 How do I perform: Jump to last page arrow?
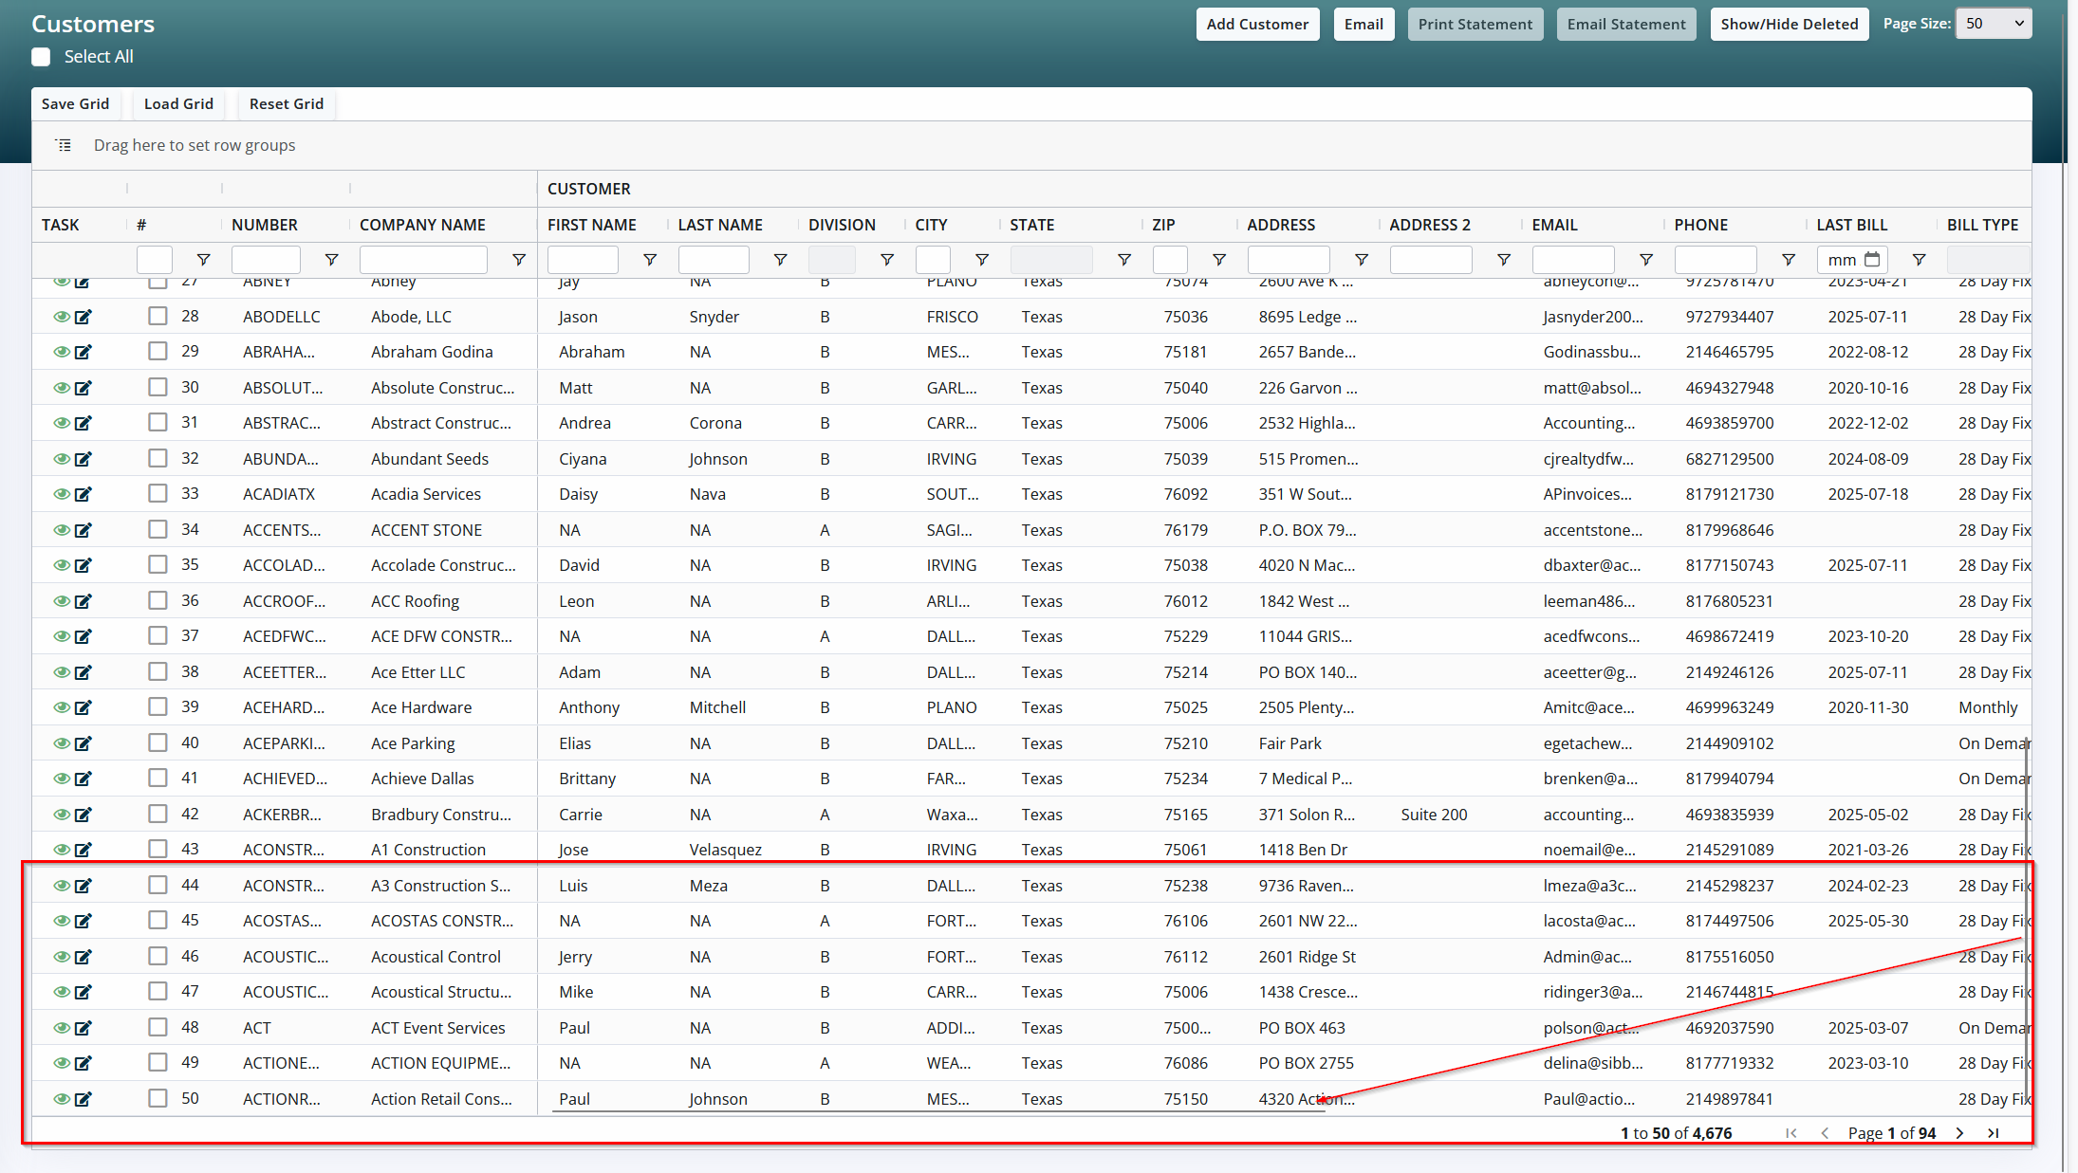coord(1994,1133)
